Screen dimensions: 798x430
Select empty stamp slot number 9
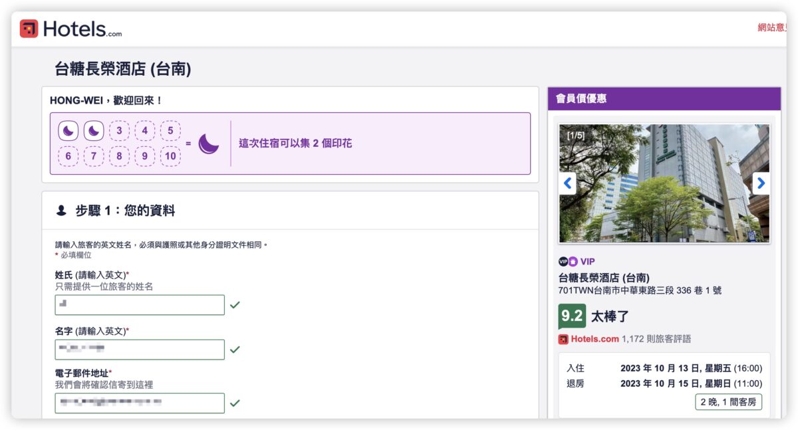(144, 156)
